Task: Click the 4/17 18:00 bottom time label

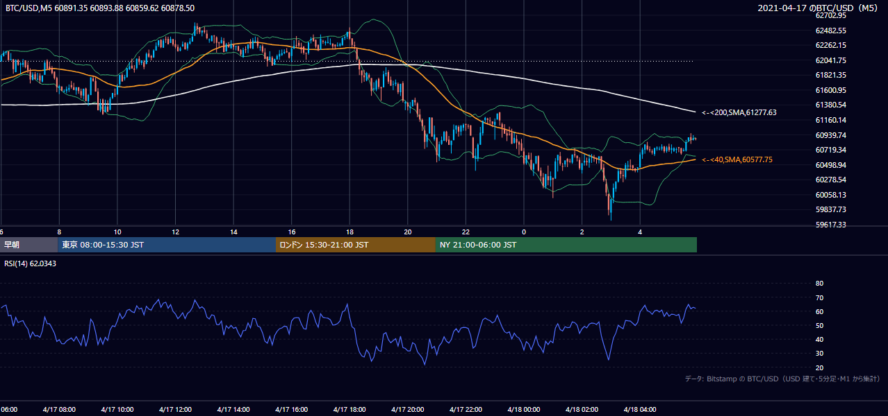Action: click(x=349, y=410)
